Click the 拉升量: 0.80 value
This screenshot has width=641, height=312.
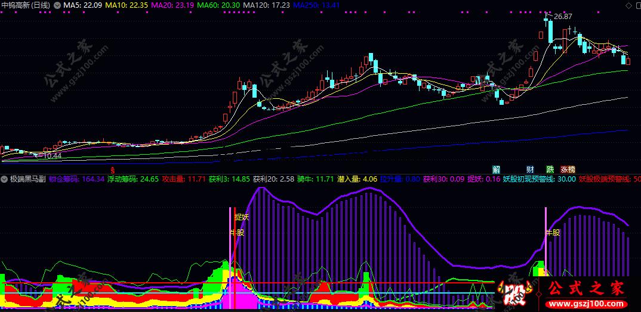pyautogui.click(x=400, y=179)
